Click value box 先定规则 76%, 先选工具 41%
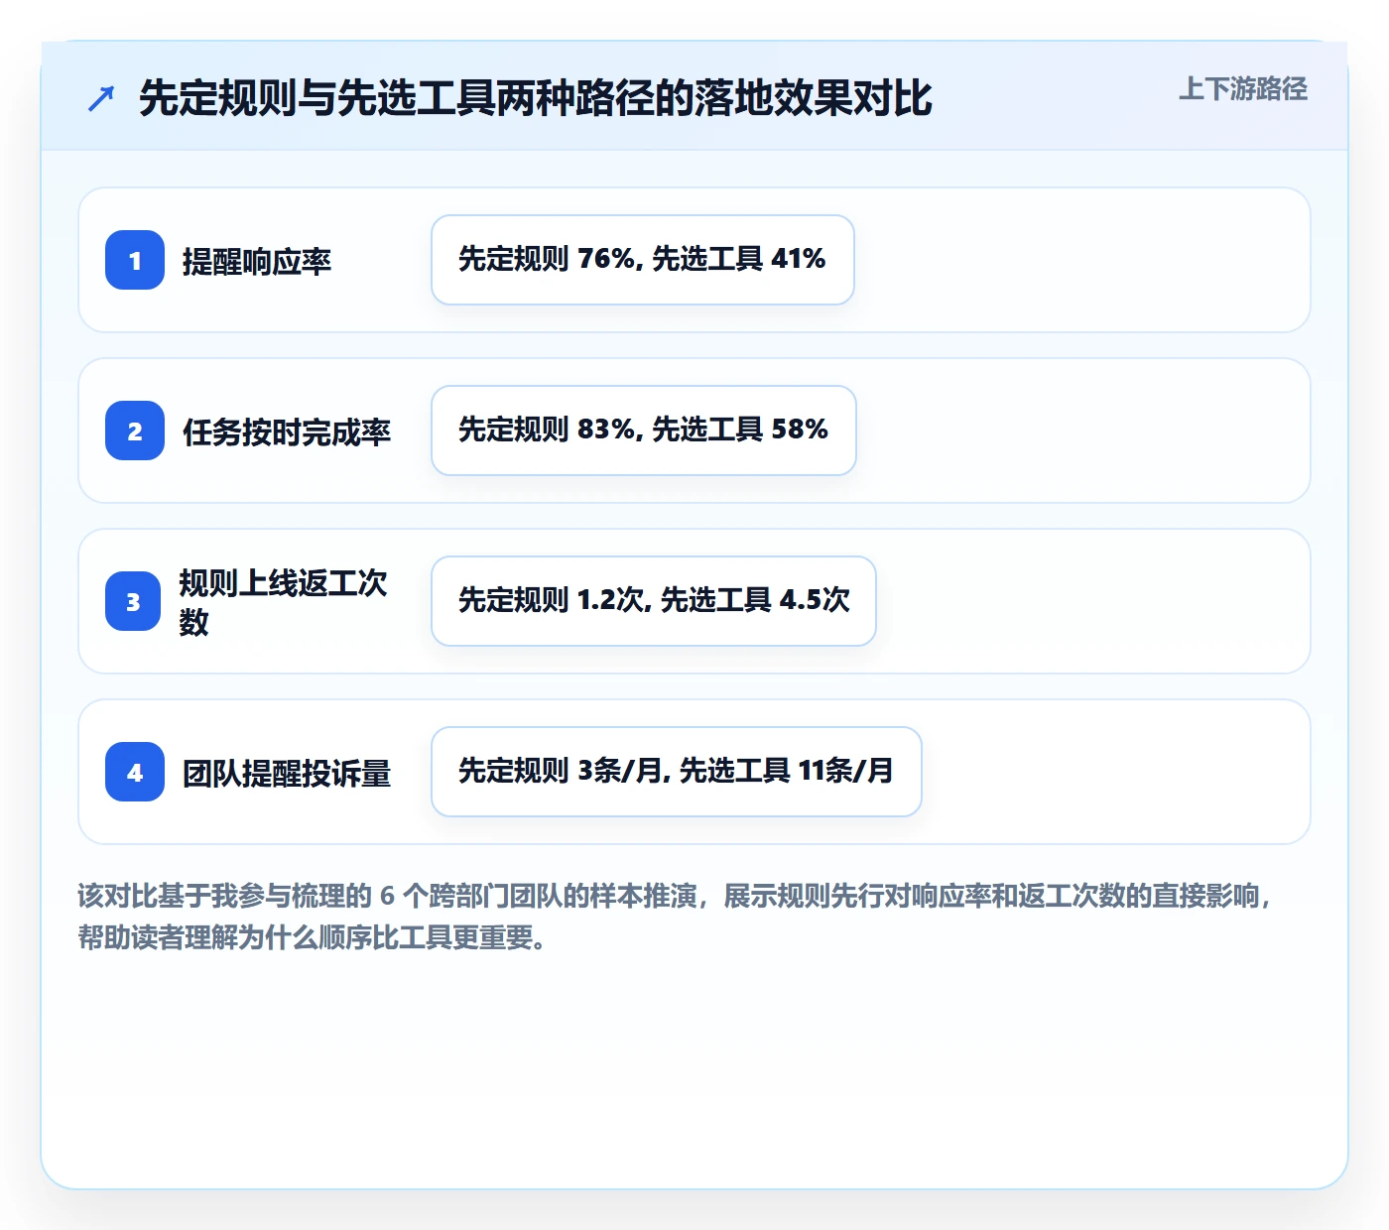The image size is (1389, 1230). click(x=643, y=260)
